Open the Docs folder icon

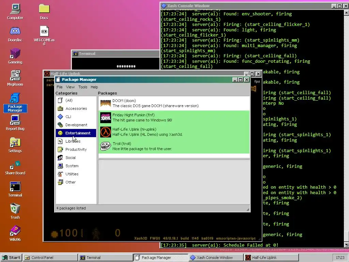(x=44, y=12)
